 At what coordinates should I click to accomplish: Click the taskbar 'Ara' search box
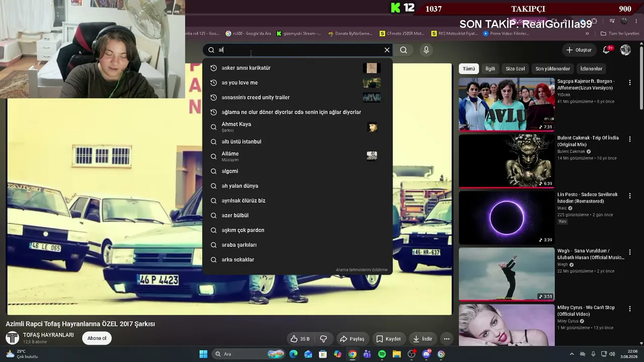click(249, 354)
